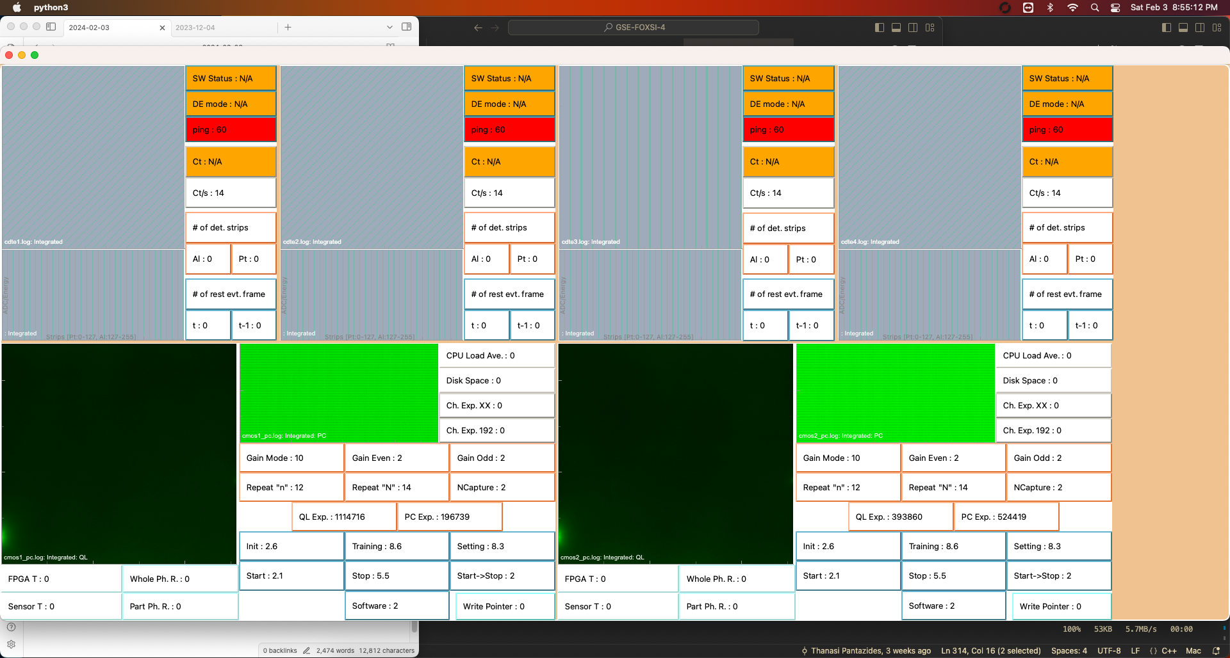Open Control Center icon in the menu bar

(1115, 8)
